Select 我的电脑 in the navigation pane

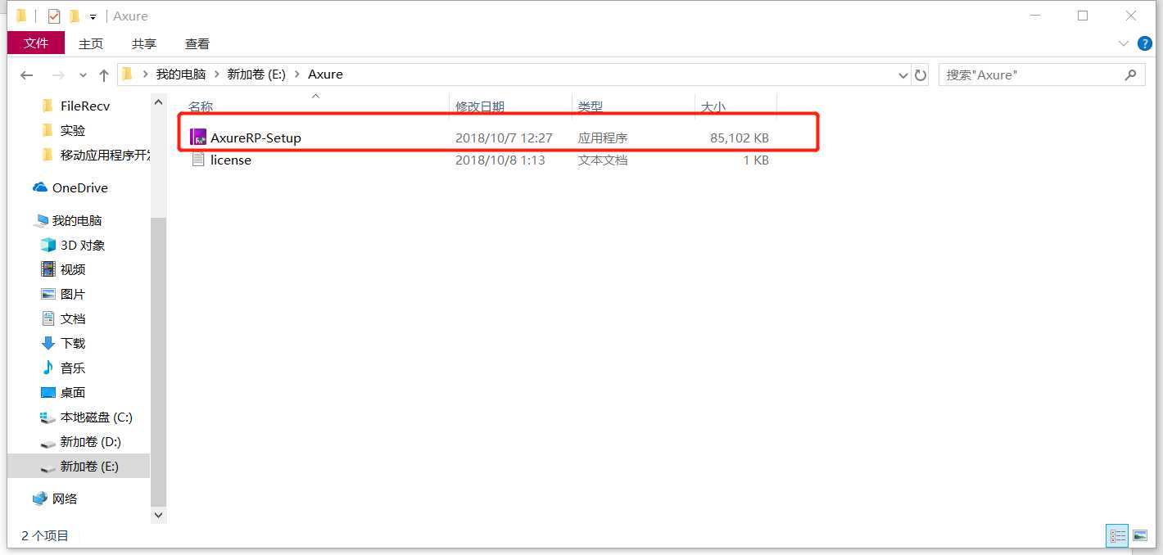pyautogui.click(x=76, y=220)
